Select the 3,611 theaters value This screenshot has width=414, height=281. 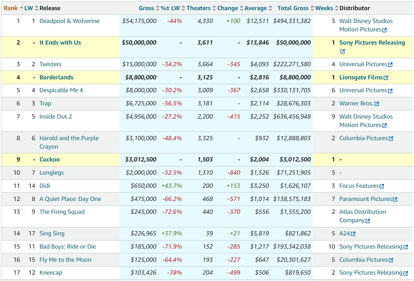tap(205, 43)
